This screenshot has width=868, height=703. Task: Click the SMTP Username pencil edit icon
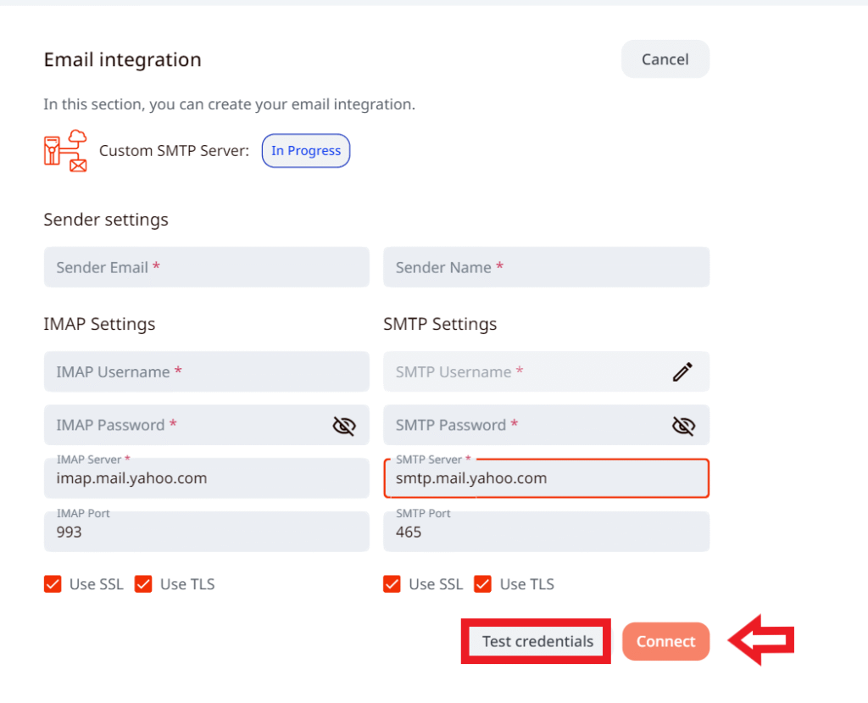(682, 371)
